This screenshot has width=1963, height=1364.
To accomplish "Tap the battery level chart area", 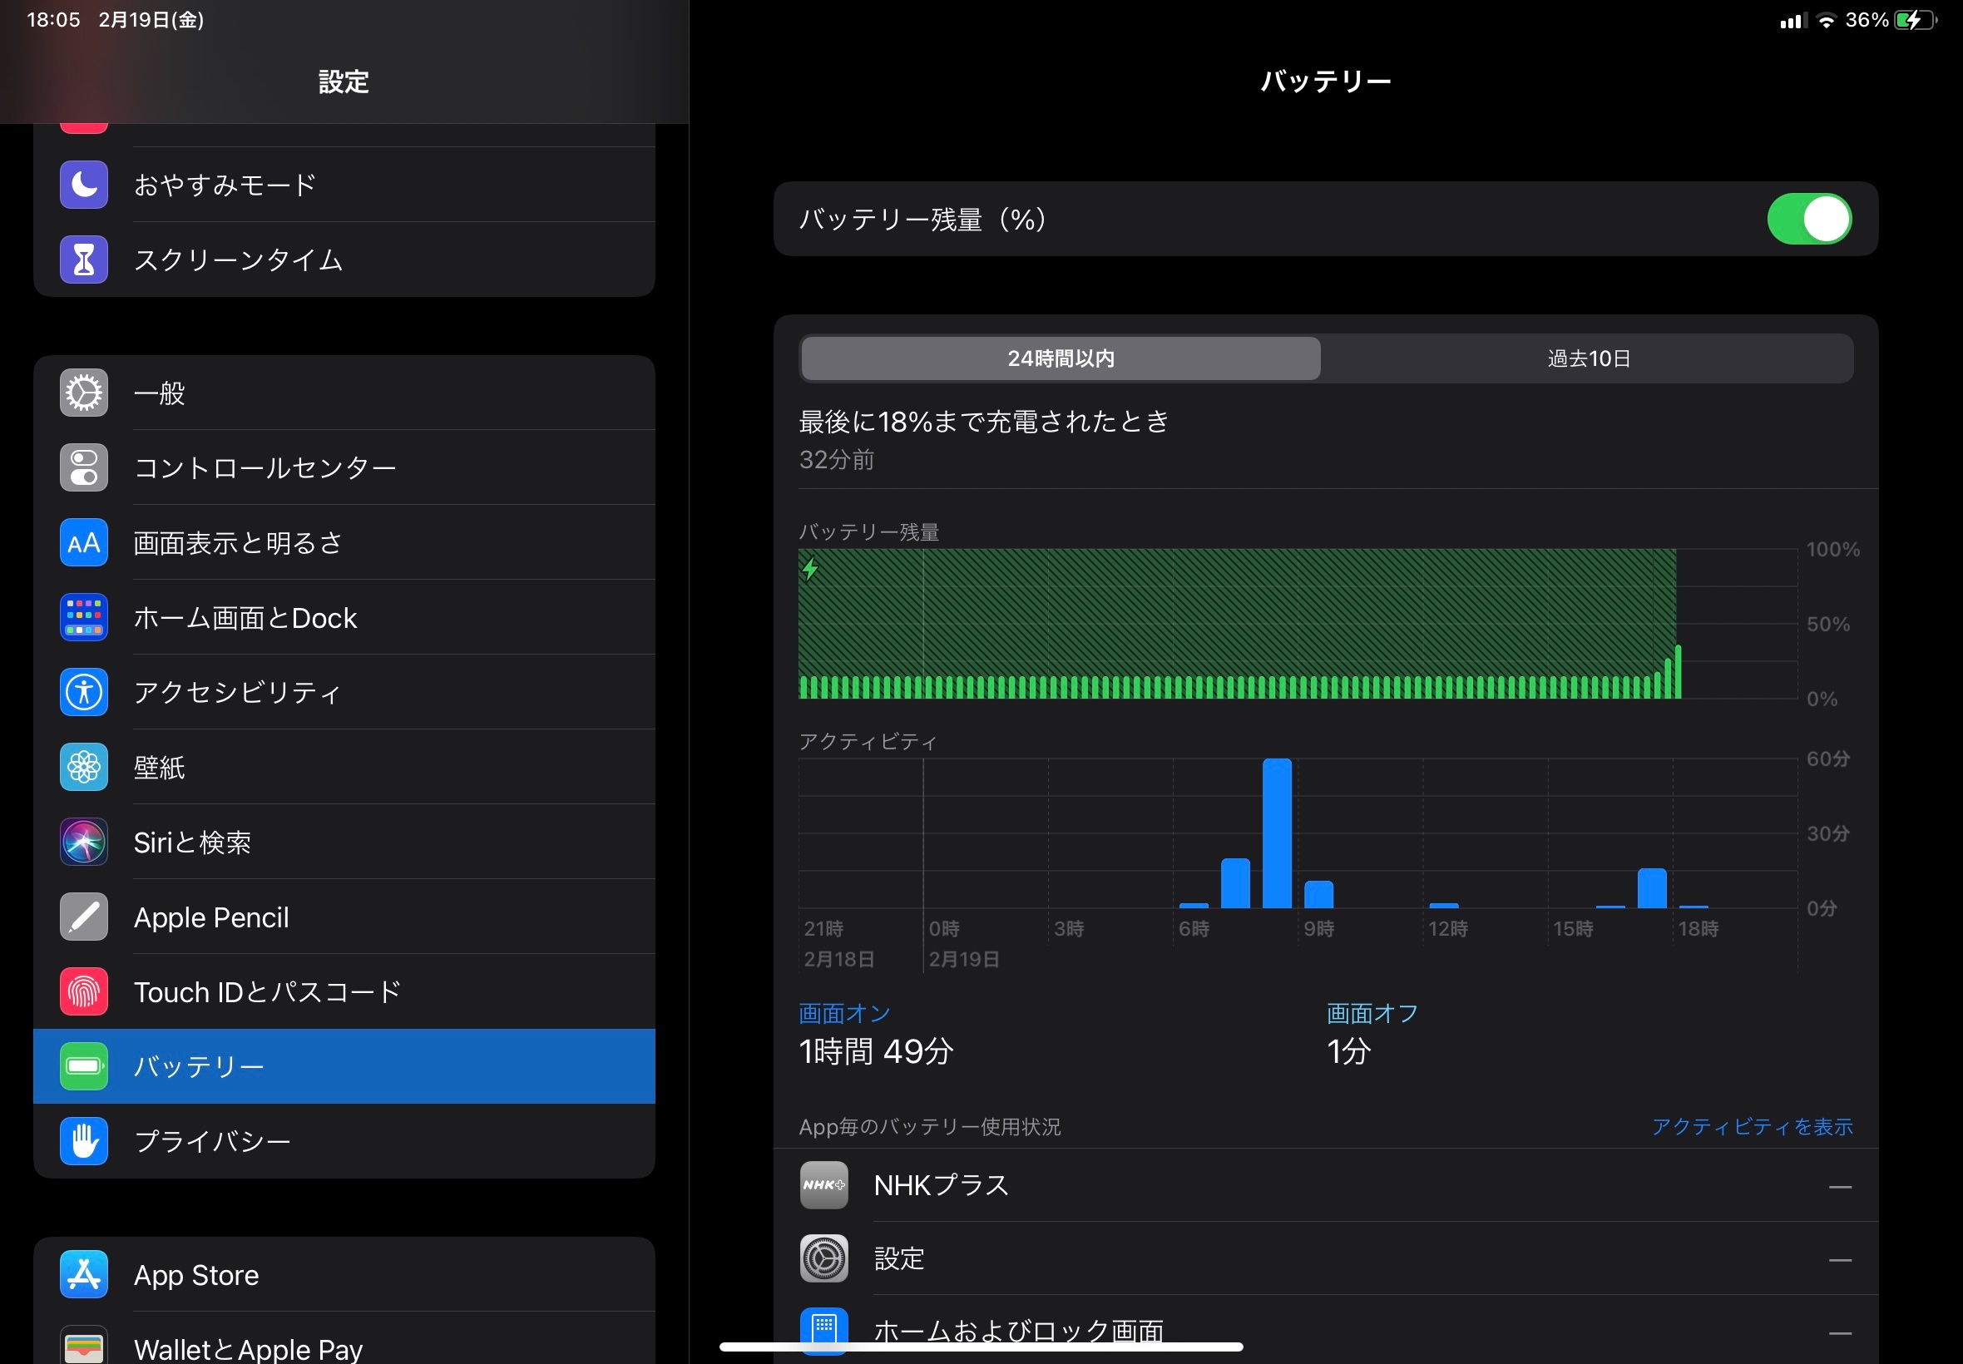I will point(1239,624).
